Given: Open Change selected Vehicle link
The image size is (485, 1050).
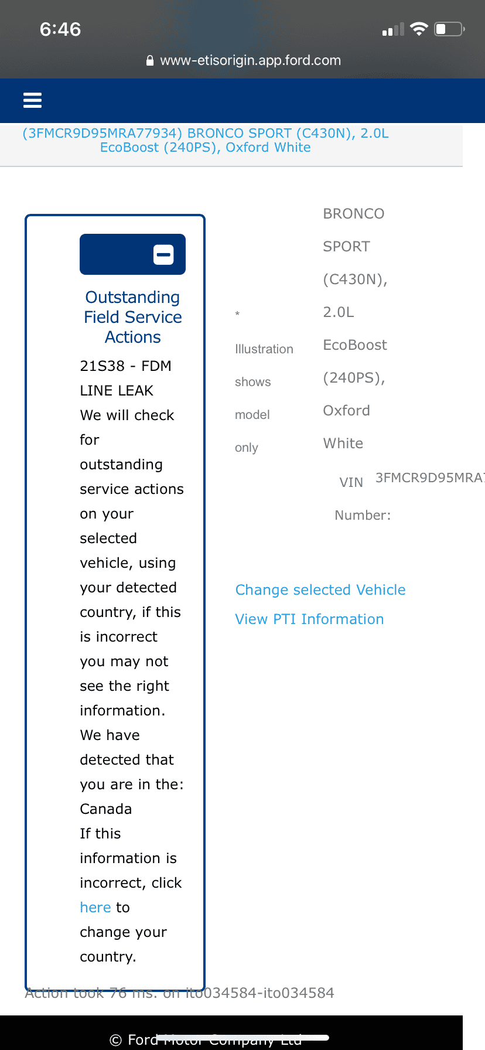Looking at the screenshot, I should click(320, 590).
